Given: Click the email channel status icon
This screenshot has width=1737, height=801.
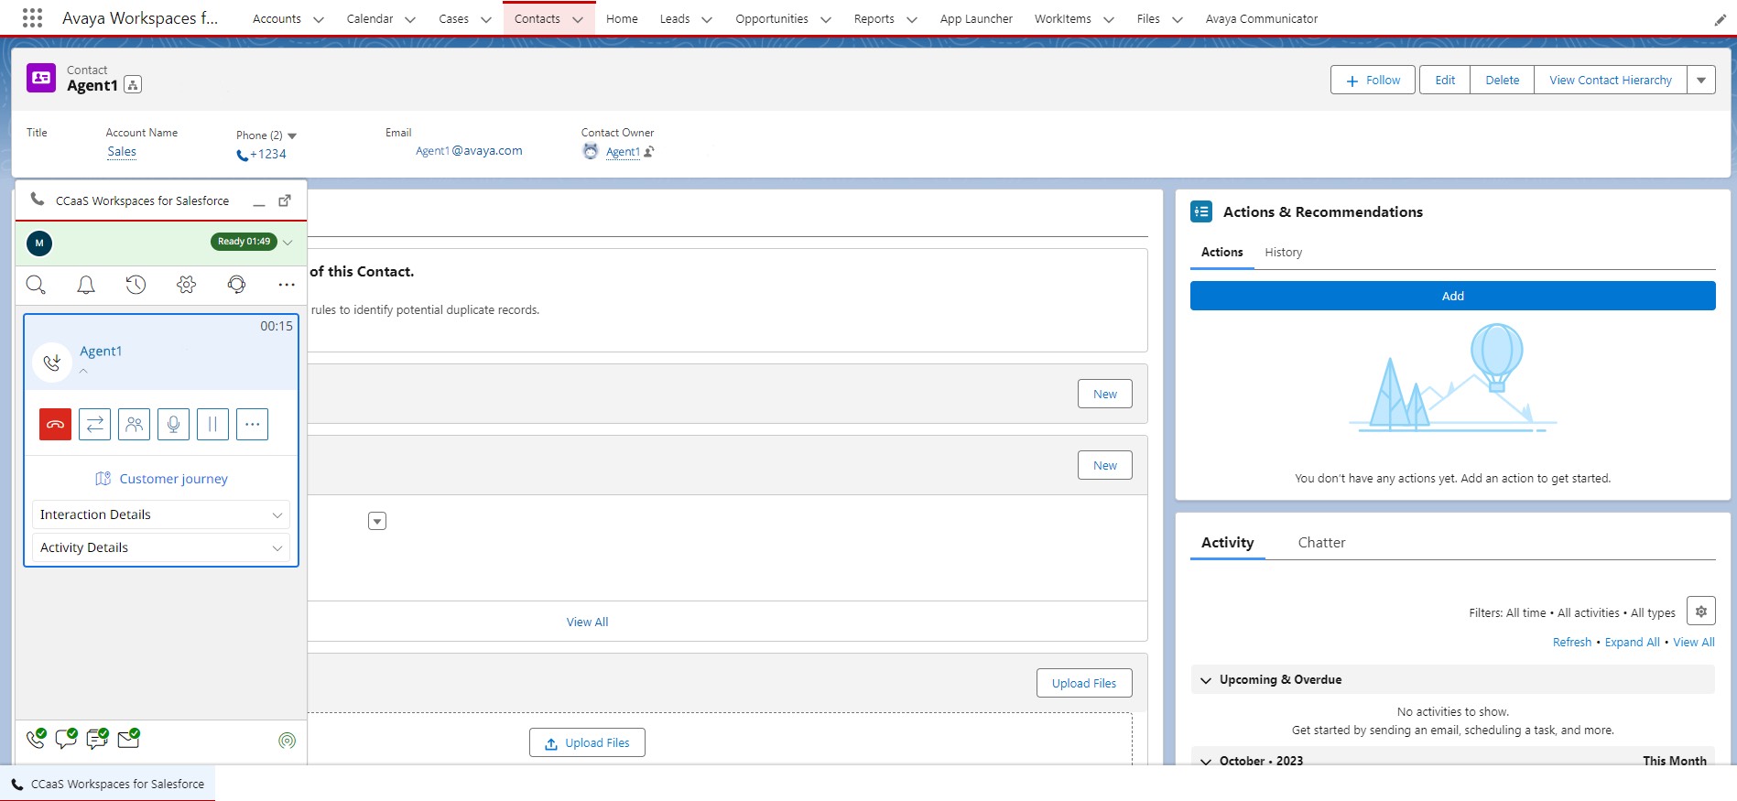Looking at the screenshot, I should [129, 738].
